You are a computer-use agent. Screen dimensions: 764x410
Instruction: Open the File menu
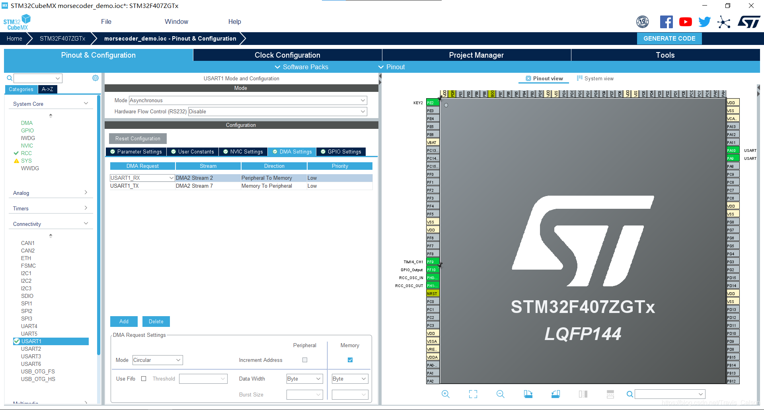(106, 22)
